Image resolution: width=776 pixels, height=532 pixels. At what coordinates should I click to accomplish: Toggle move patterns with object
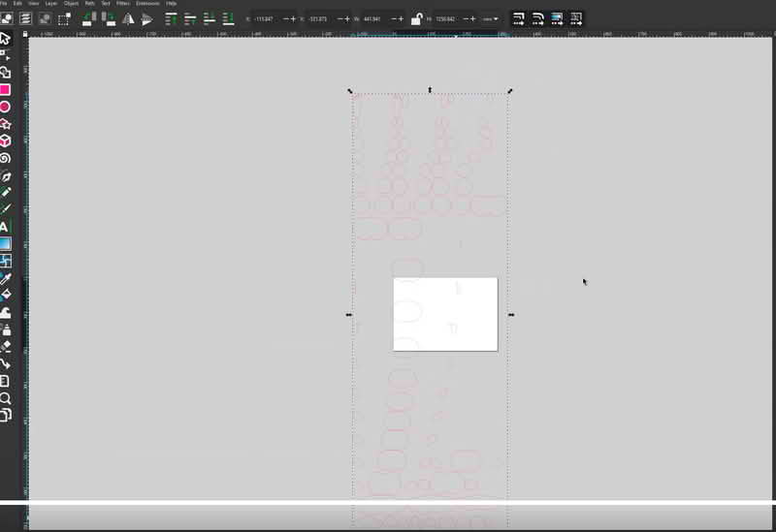coord(576,18)
